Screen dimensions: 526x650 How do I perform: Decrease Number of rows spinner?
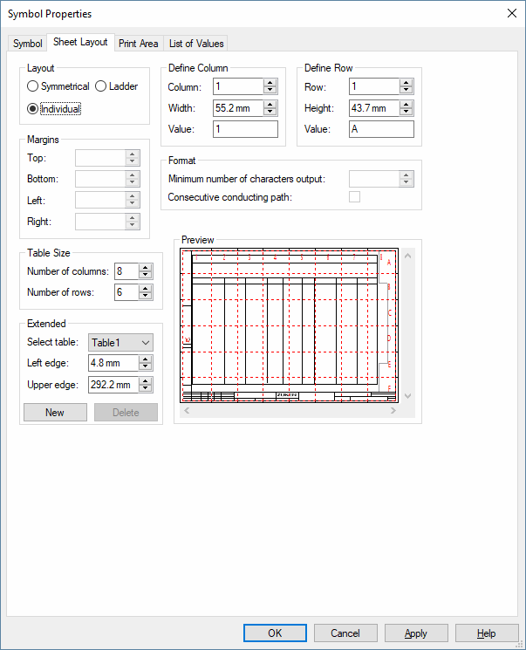coord(146,297)
